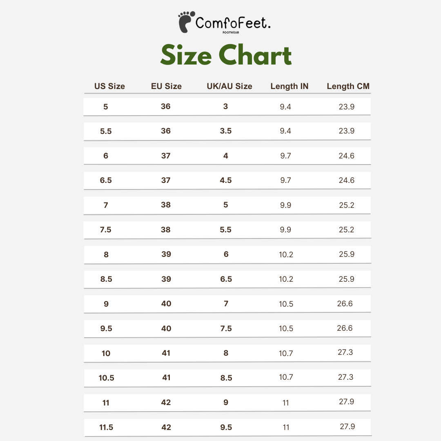
Task: Click the Size Chart title
Action: 226,56
